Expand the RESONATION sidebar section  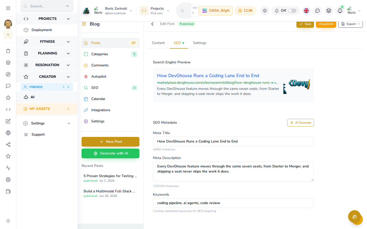tap(47, 65)
